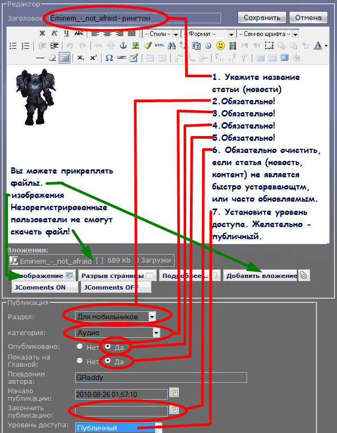
Task: Select 'Да' for Показать на Главной
Action: coord(108,361)
